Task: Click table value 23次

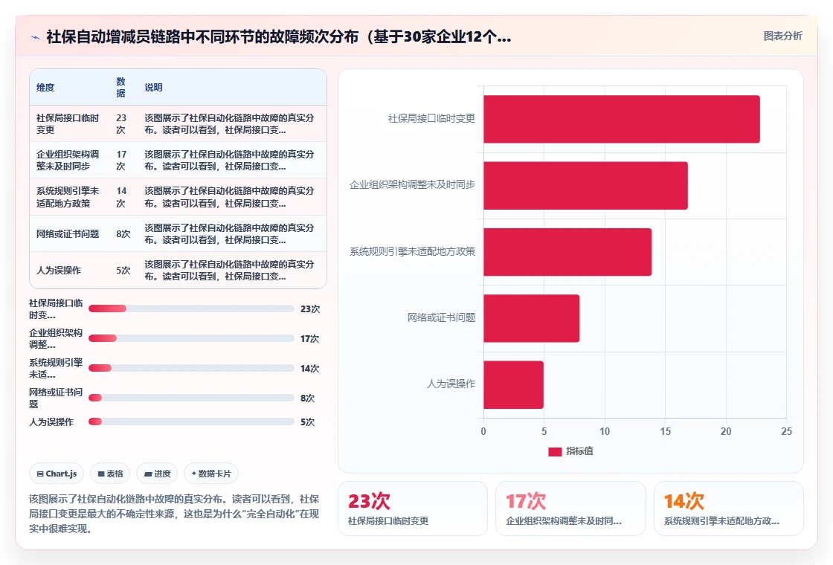Action: 121,123
